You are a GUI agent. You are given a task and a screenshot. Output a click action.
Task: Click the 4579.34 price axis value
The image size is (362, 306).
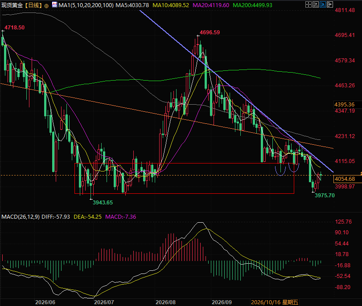[x=345, y=61]
